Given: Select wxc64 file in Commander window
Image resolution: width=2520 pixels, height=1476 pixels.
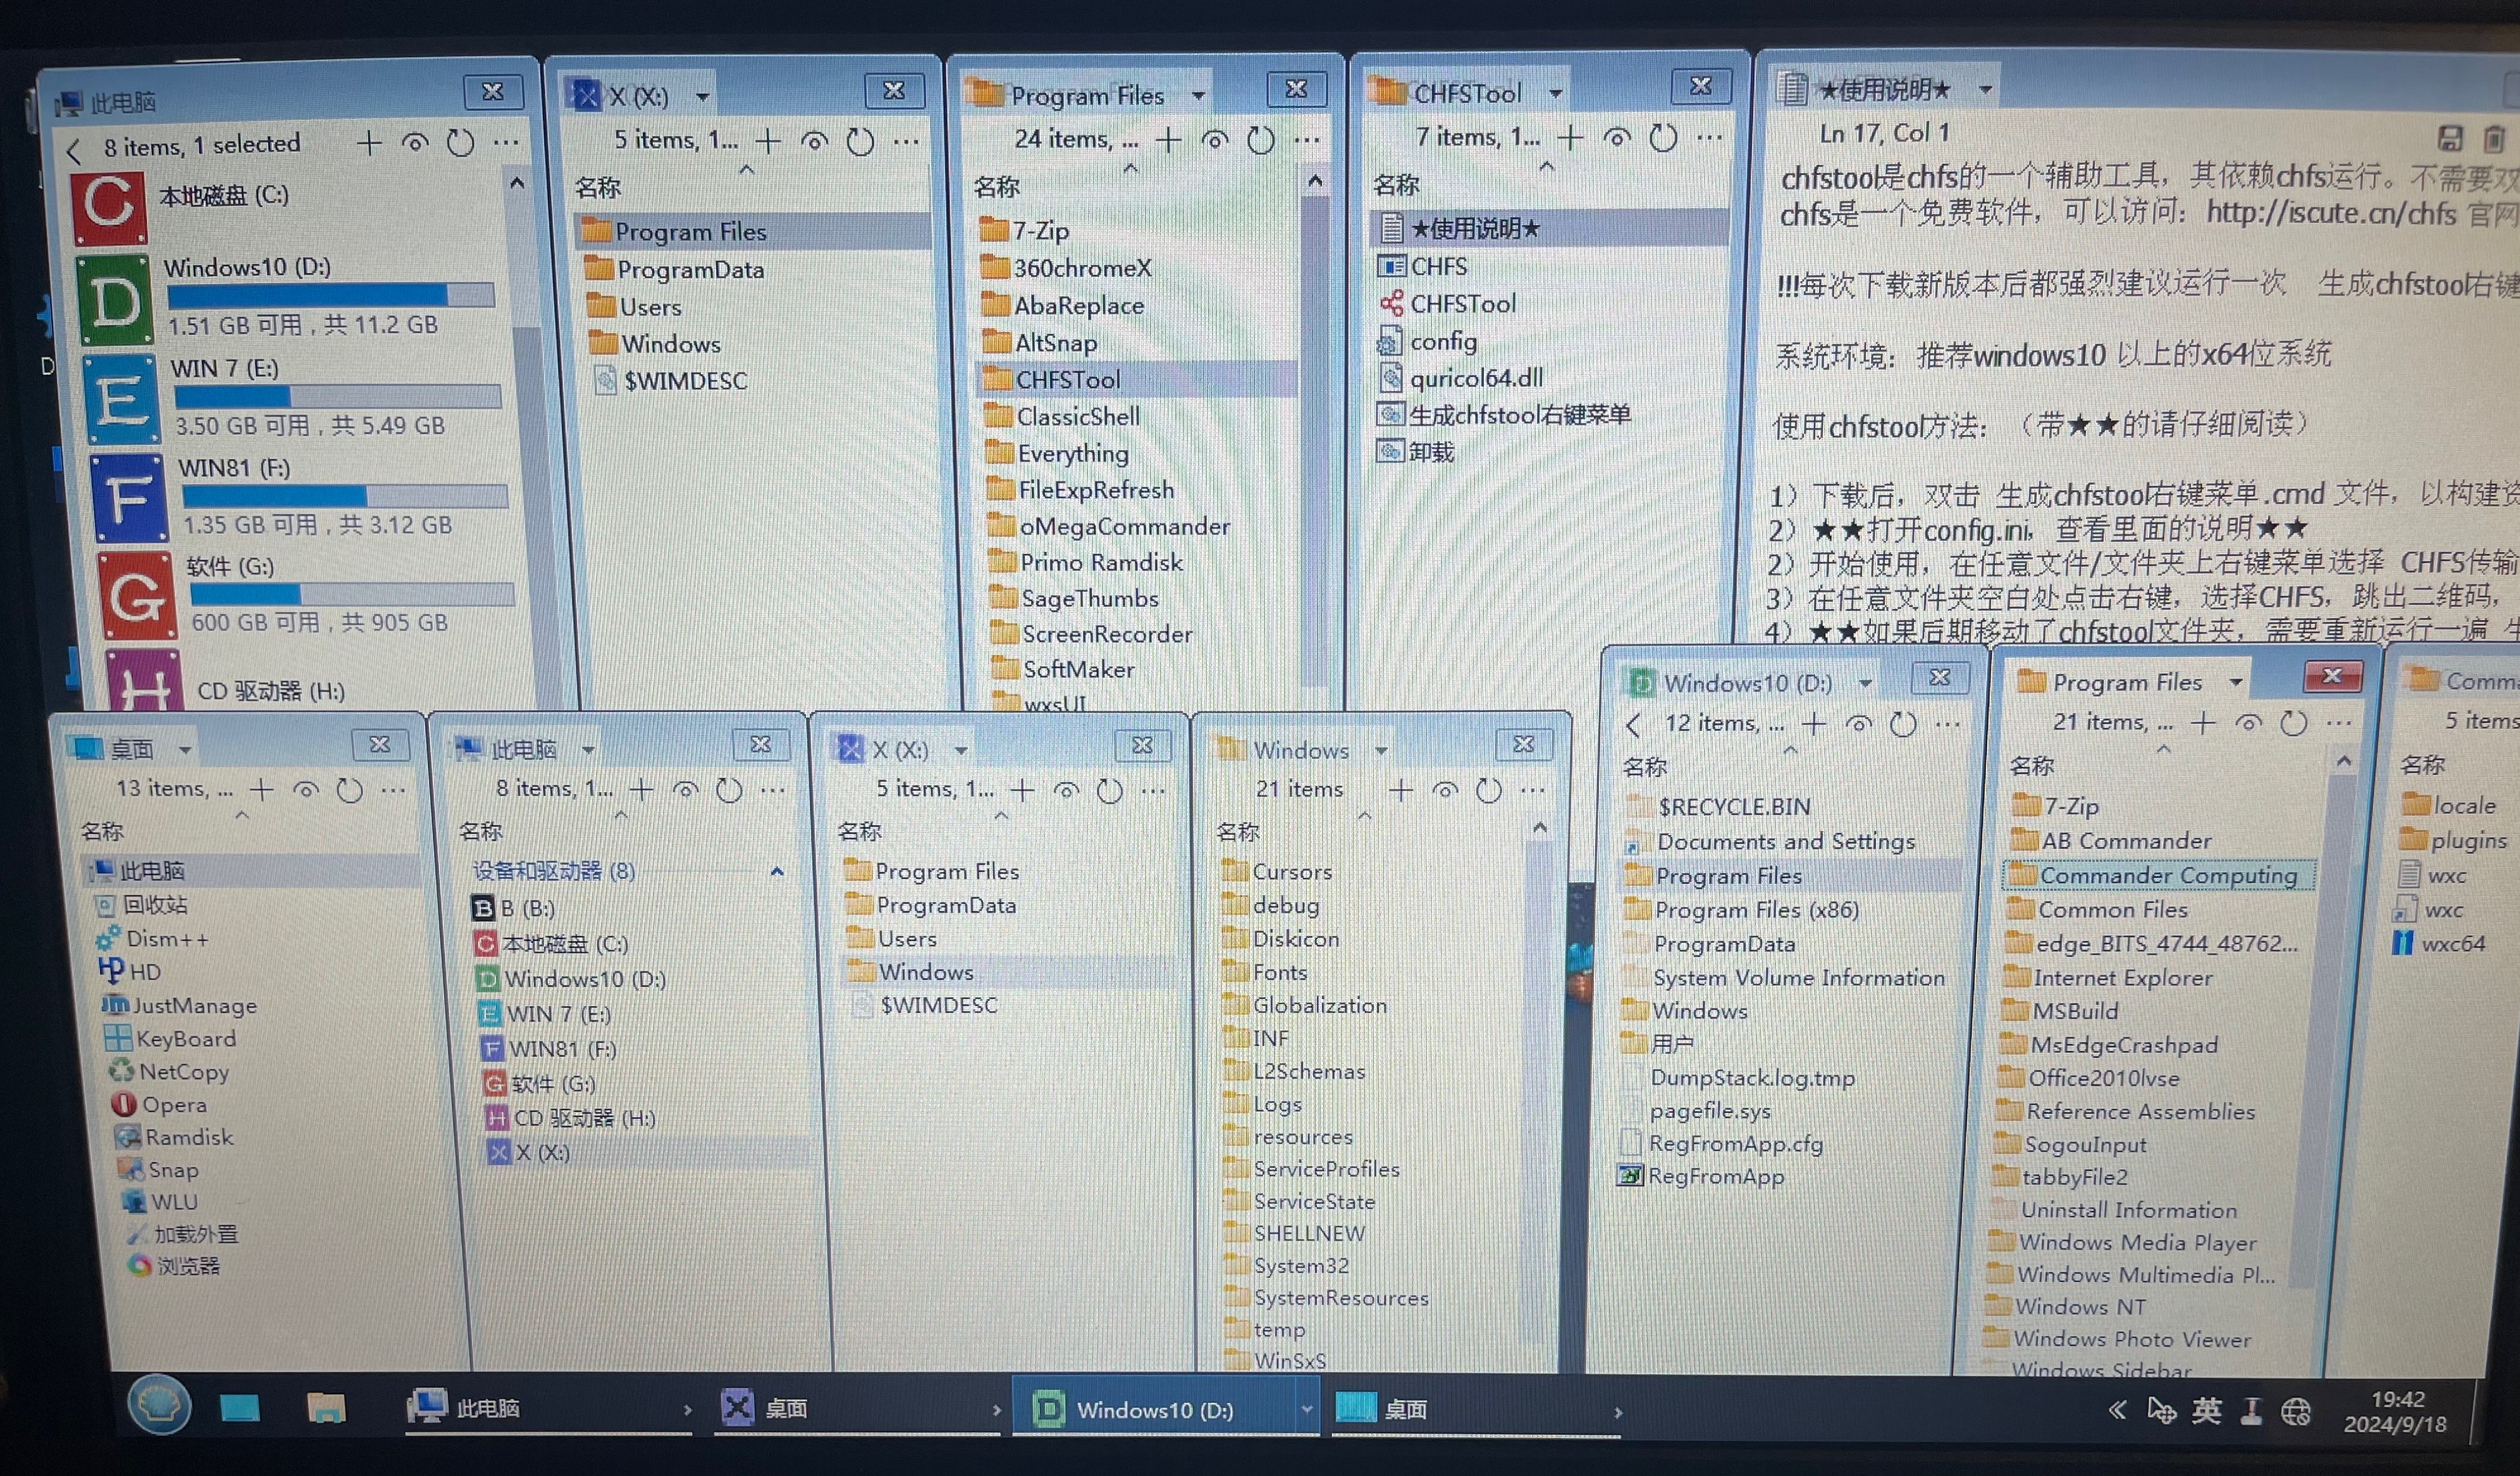Looking at the screenshot, I should click(x=2439, y=943).
